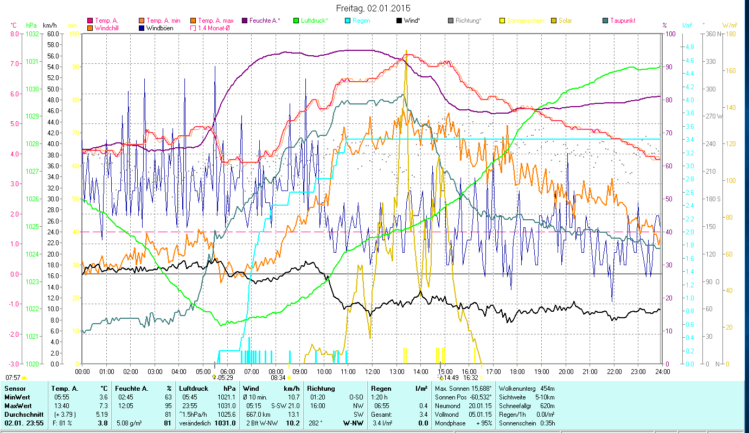749x433 pixels.
Task: Click the Mondphase + 95% entry
Action: click(x=464, y=424)
